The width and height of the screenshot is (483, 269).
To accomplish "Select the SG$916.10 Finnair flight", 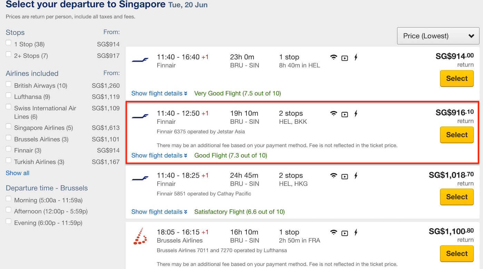I will tap(456, 135).
